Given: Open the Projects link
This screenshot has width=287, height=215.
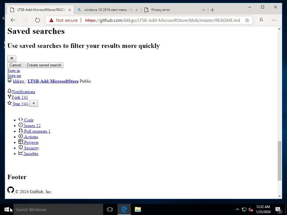Looking at the screenshot, I should coord(31,142).
